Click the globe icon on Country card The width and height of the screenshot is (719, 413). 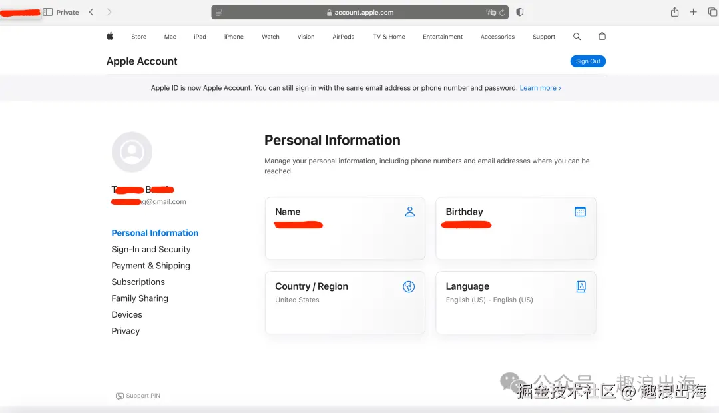click(x=409, y=287)
